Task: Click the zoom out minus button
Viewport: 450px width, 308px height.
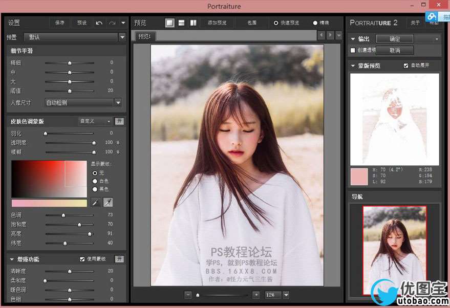Action: [x=188, y=295]
